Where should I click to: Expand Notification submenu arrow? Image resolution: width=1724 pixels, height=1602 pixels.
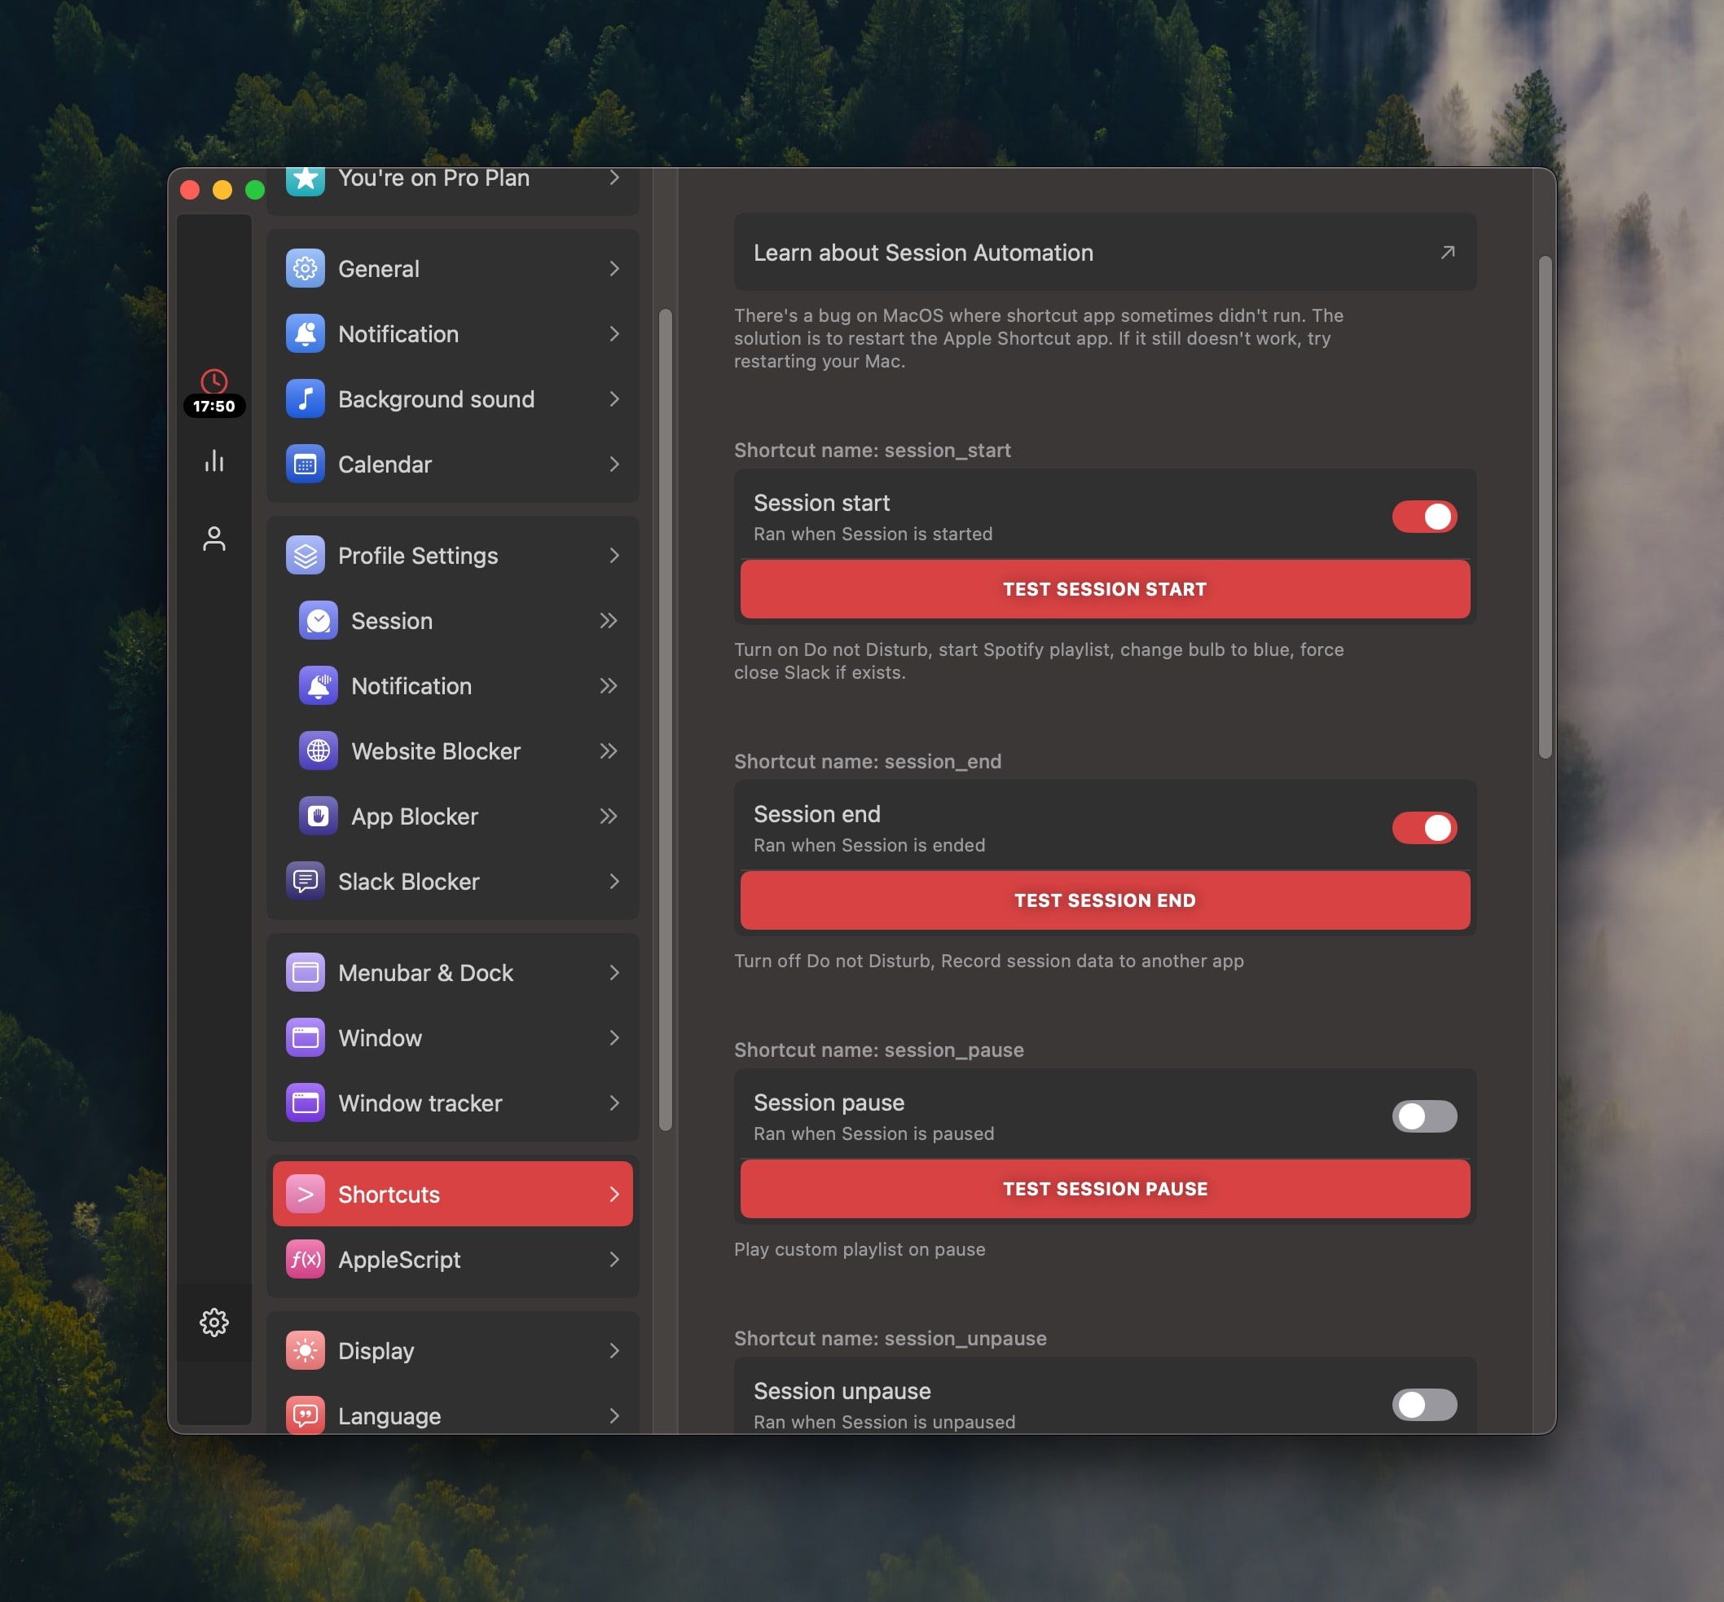[x=609, y=685]
